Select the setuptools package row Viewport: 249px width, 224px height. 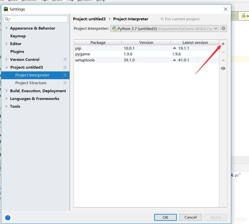[146, 60]
